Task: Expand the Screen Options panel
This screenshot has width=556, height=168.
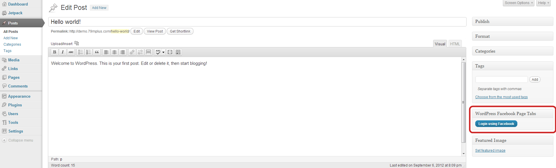Action: 519,3
